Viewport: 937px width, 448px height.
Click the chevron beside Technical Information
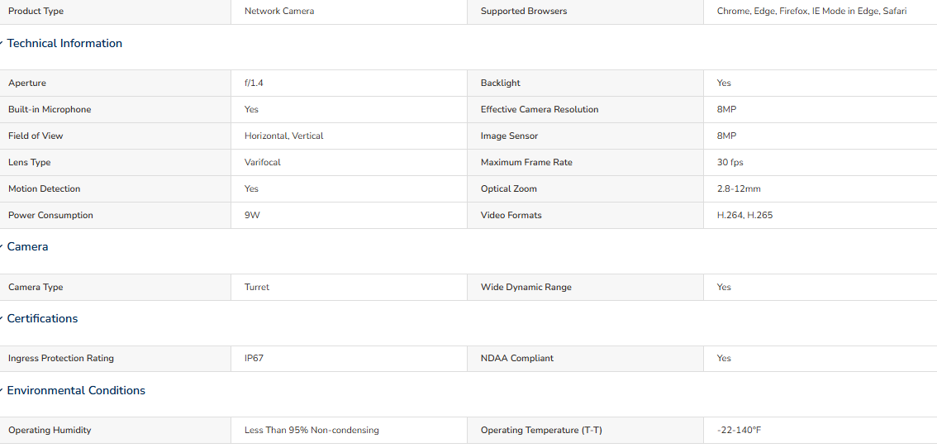[x=2, y=44]
